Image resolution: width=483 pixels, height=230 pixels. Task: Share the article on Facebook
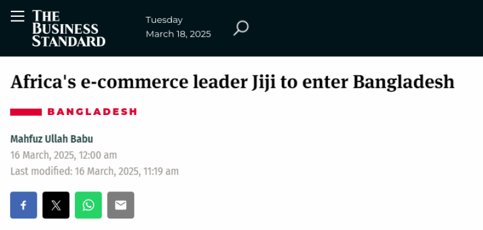pos(24,205)
